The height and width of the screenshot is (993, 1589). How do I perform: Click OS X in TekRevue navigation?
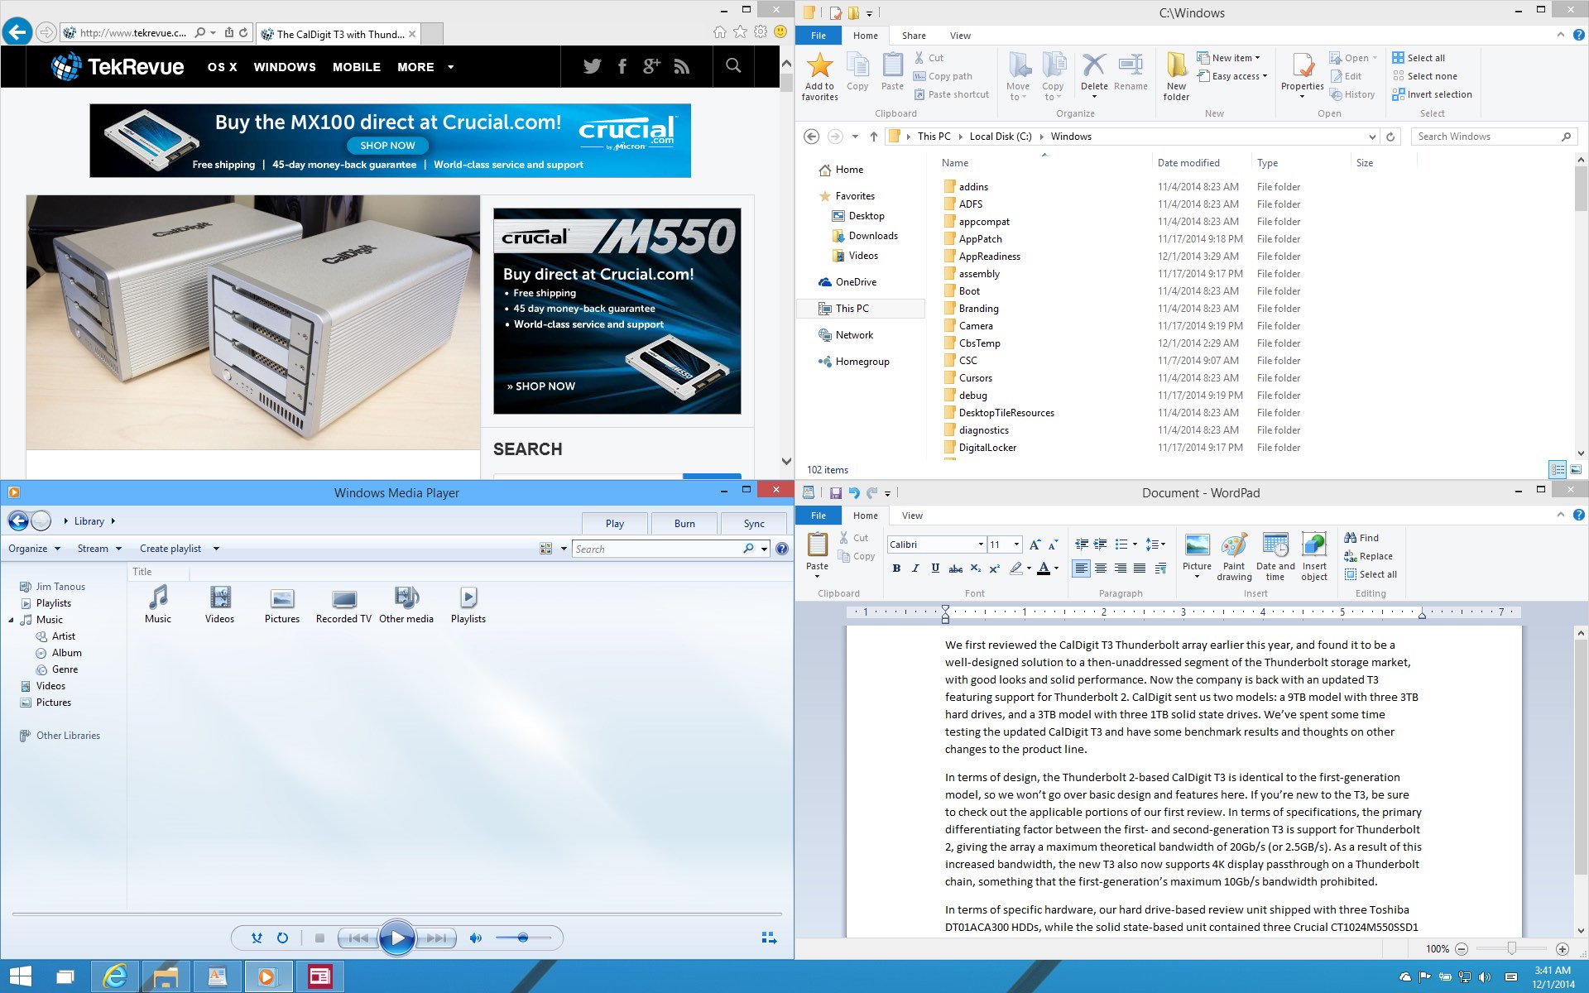click(x=222, y=67)
